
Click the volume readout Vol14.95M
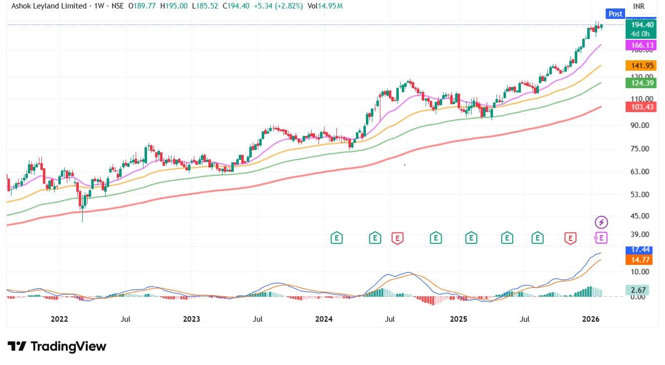[x=325, y=6]
